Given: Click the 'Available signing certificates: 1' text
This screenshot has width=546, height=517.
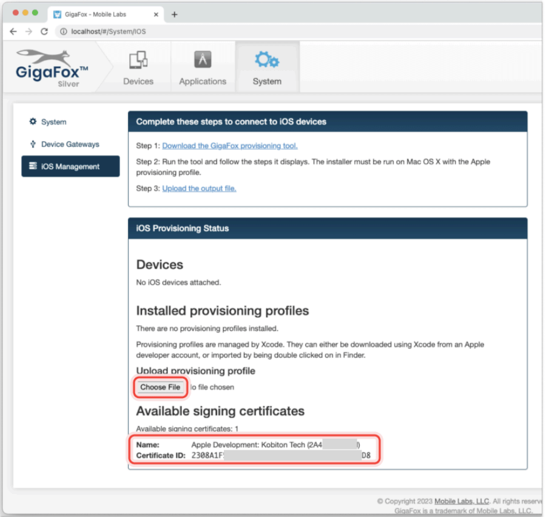Looking at the screenshot, I should (187, 428).
